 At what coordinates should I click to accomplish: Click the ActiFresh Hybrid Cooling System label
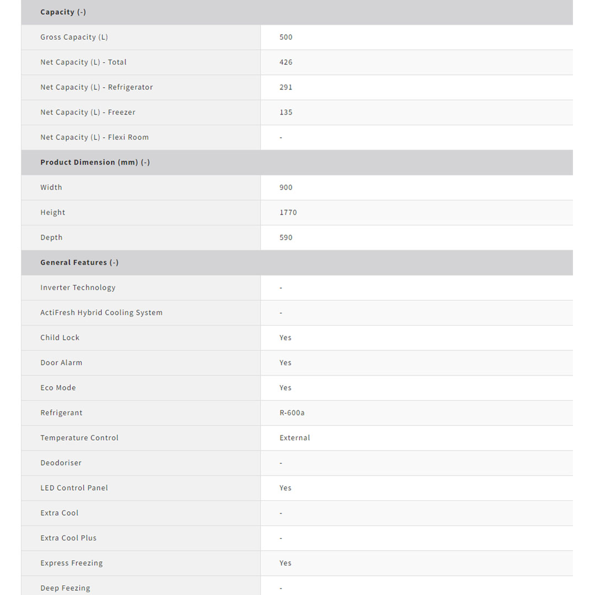click(101, 313)
